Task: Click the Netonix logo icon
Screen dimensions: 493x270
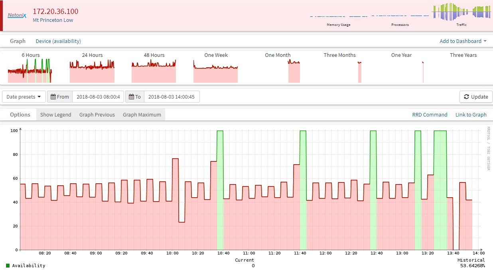Action: [x=17, y=16]
